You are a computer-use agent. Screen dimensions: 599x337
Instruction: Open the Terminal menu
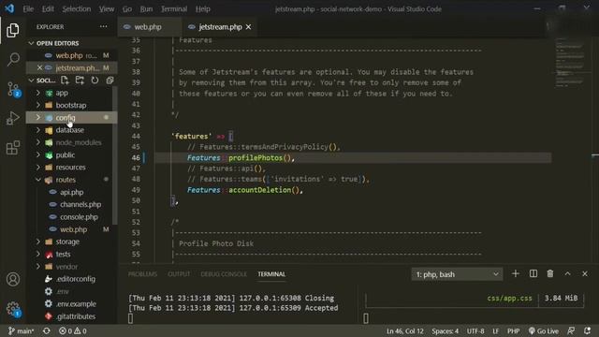pos(174,8)
